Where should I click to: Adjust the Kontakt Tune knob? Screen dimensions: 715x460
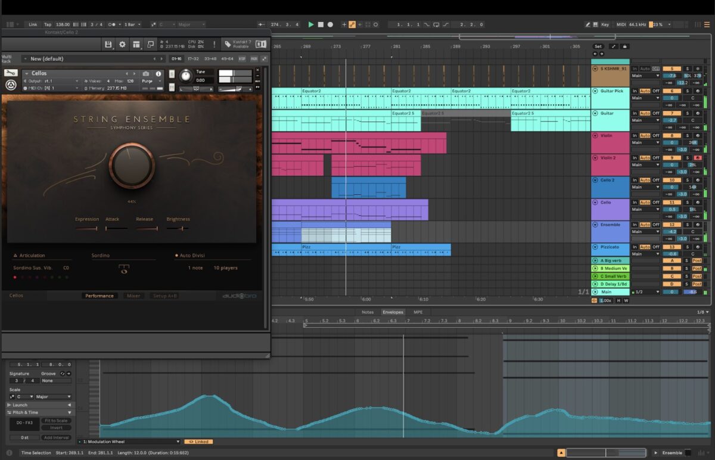point(186,76)
